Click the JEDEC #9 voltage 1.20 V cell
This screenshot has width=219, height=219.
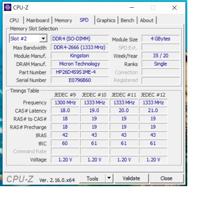click(x=65, y=160)
